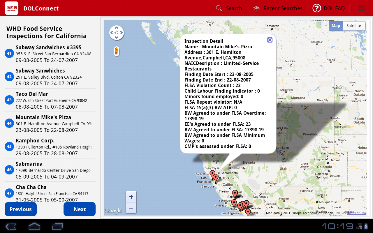This screenshot has height=233, width=373.
Task: Open Recent Searches eye icon
Action: (256, 8)
